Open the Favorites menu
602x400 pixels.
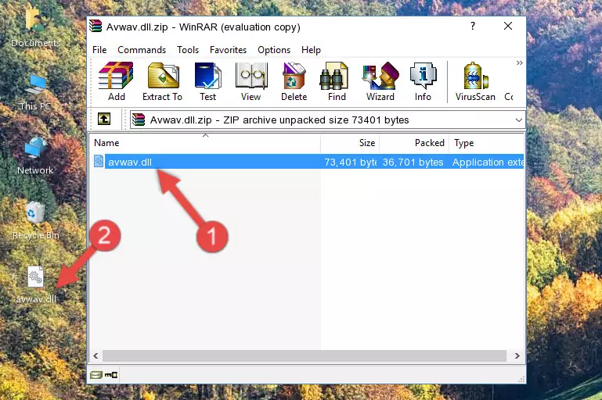click(228, 50)
